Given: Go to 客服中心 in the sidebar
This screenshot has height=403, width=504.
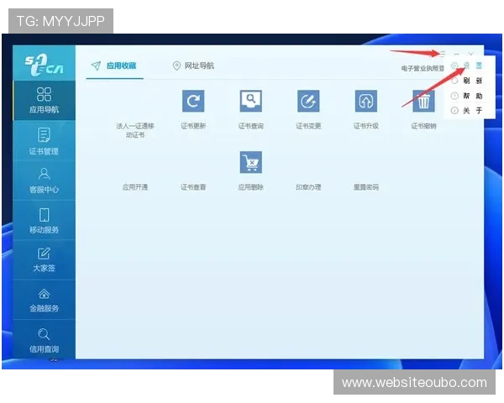Looking at the screenshot, I should pyautogui.click(x=44, y=181).
